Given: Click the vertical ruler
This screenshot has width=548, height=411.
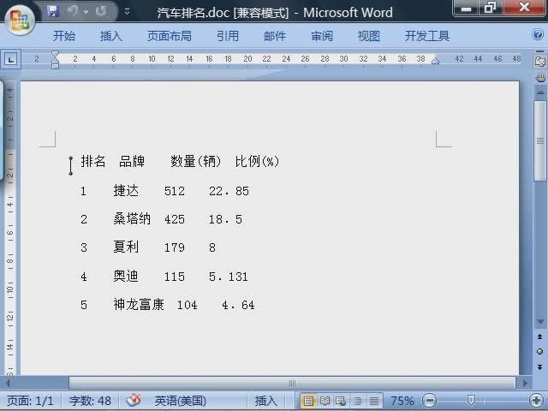Looking at the screenshot, I should coord(10,229).
